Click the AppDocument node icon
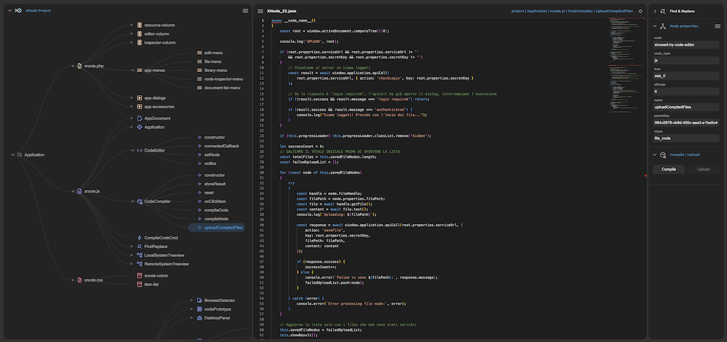This screenshot has height=342, width=727. coord(139,118)
